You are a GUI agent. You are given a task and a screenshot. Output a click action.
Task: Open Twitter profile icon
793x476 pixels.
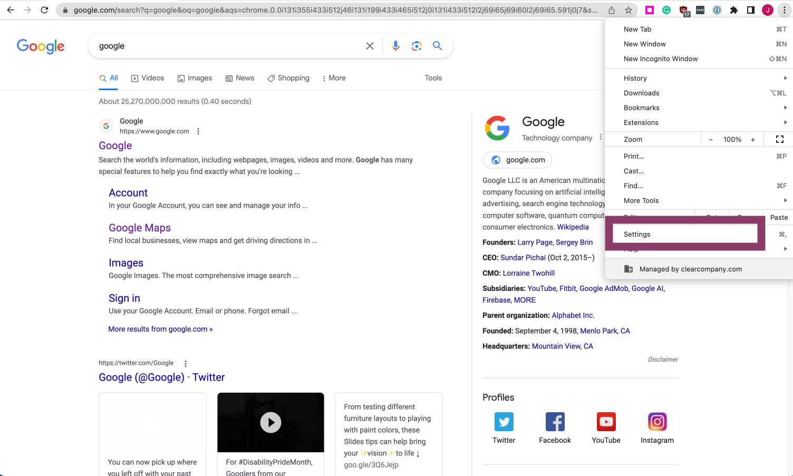pyautogui.click(x=504, y=422)
